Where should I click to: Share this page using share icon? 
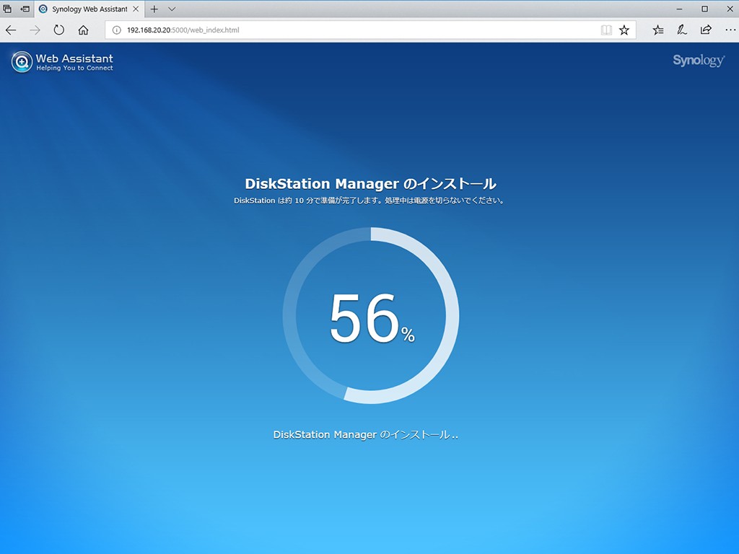706,30
